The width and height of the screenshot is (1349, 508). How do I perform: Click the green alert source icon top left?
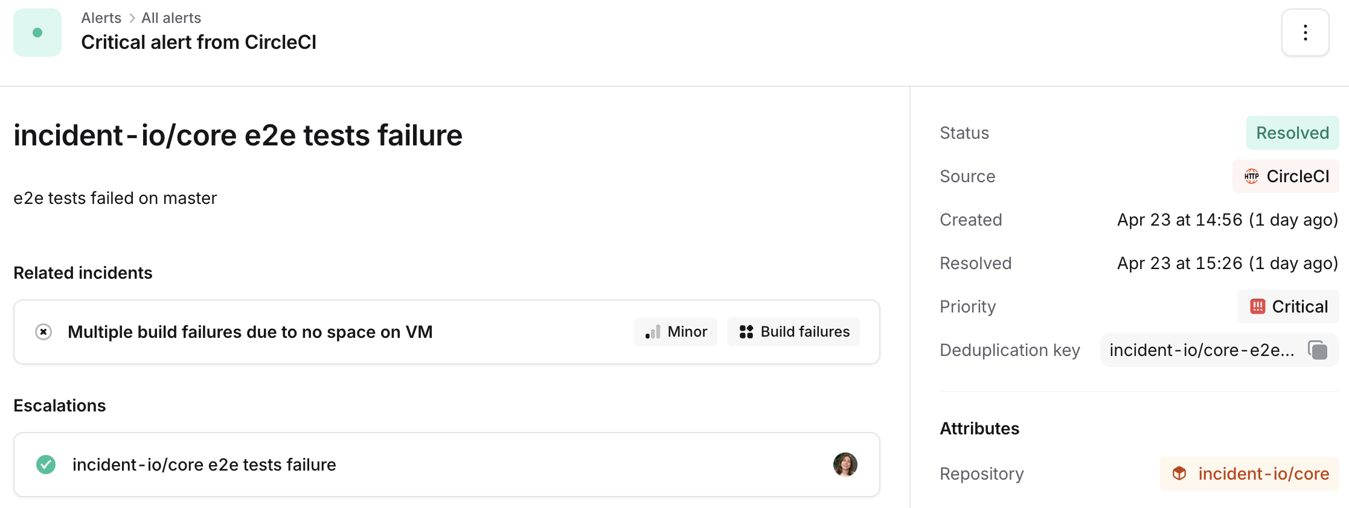click(37, 32)
